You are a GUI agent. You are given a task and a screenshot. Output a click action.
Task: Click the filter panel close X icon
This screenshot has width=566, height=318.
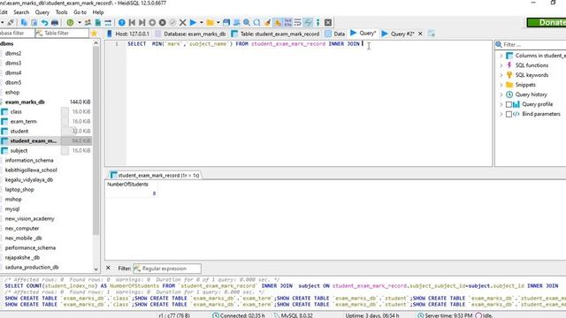pos(108,268)
